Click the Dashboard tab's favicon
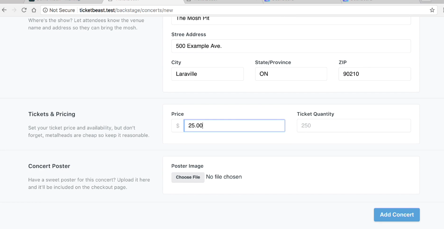This screenshot has width=444, height=229. (267, 2)
